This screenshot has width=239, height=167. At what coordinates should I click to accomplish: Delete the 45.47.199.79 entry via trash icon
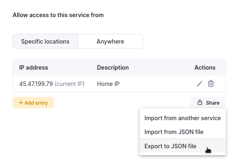[211, 83]
